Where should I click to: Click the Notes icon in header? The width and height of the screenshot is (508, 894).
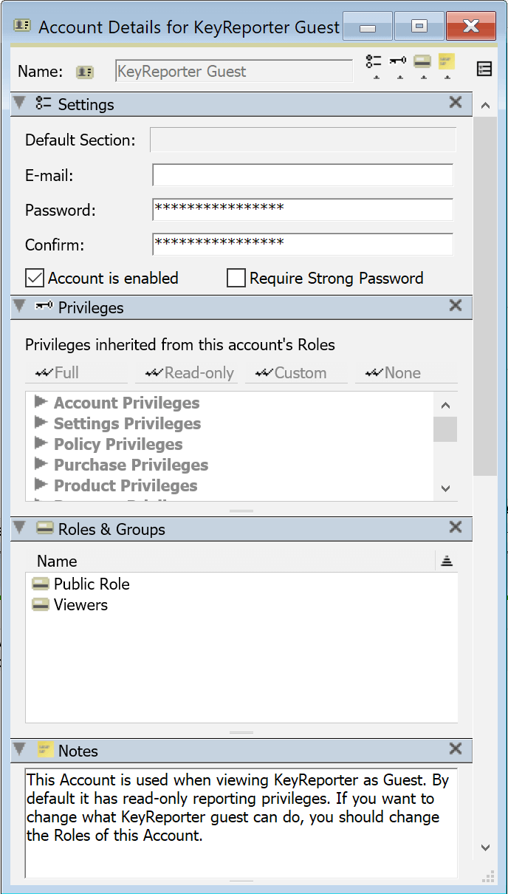pos(446,62)
